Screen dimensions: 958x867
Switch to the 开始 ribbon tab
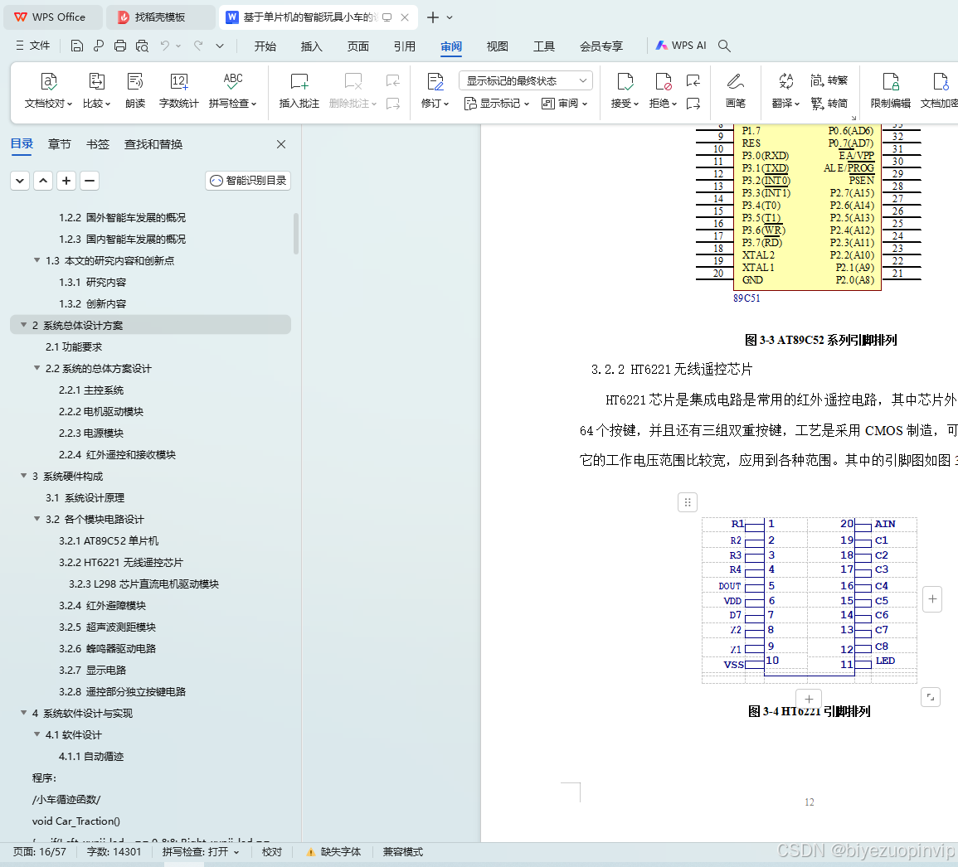(265, 46)
